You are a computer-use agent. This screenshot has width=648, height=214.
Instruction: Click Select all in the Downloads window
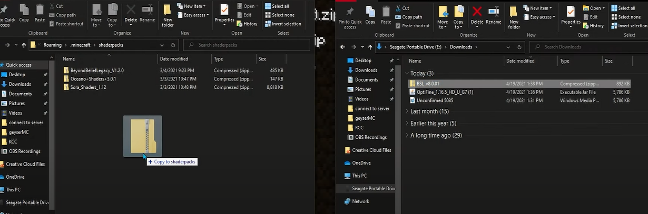[x=623, y=8]
